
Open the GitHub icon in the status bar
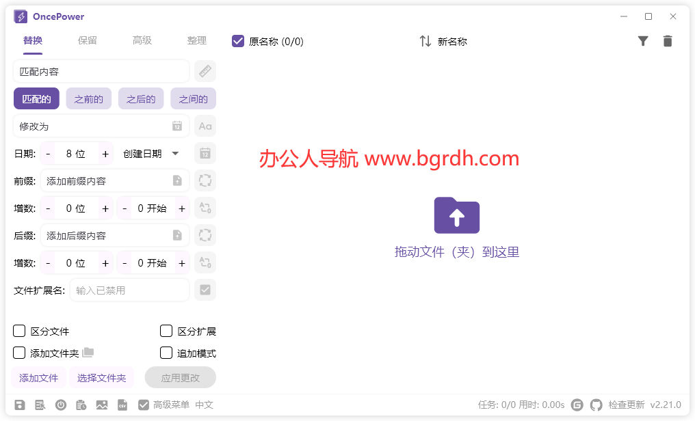tap(596, 405)
